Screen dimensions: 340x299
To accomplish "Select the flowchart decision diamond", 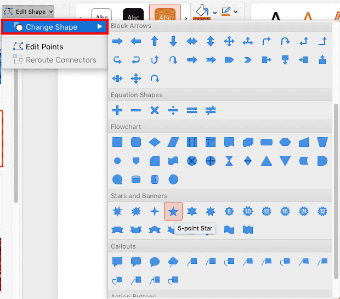I will [x=155, y=142].
